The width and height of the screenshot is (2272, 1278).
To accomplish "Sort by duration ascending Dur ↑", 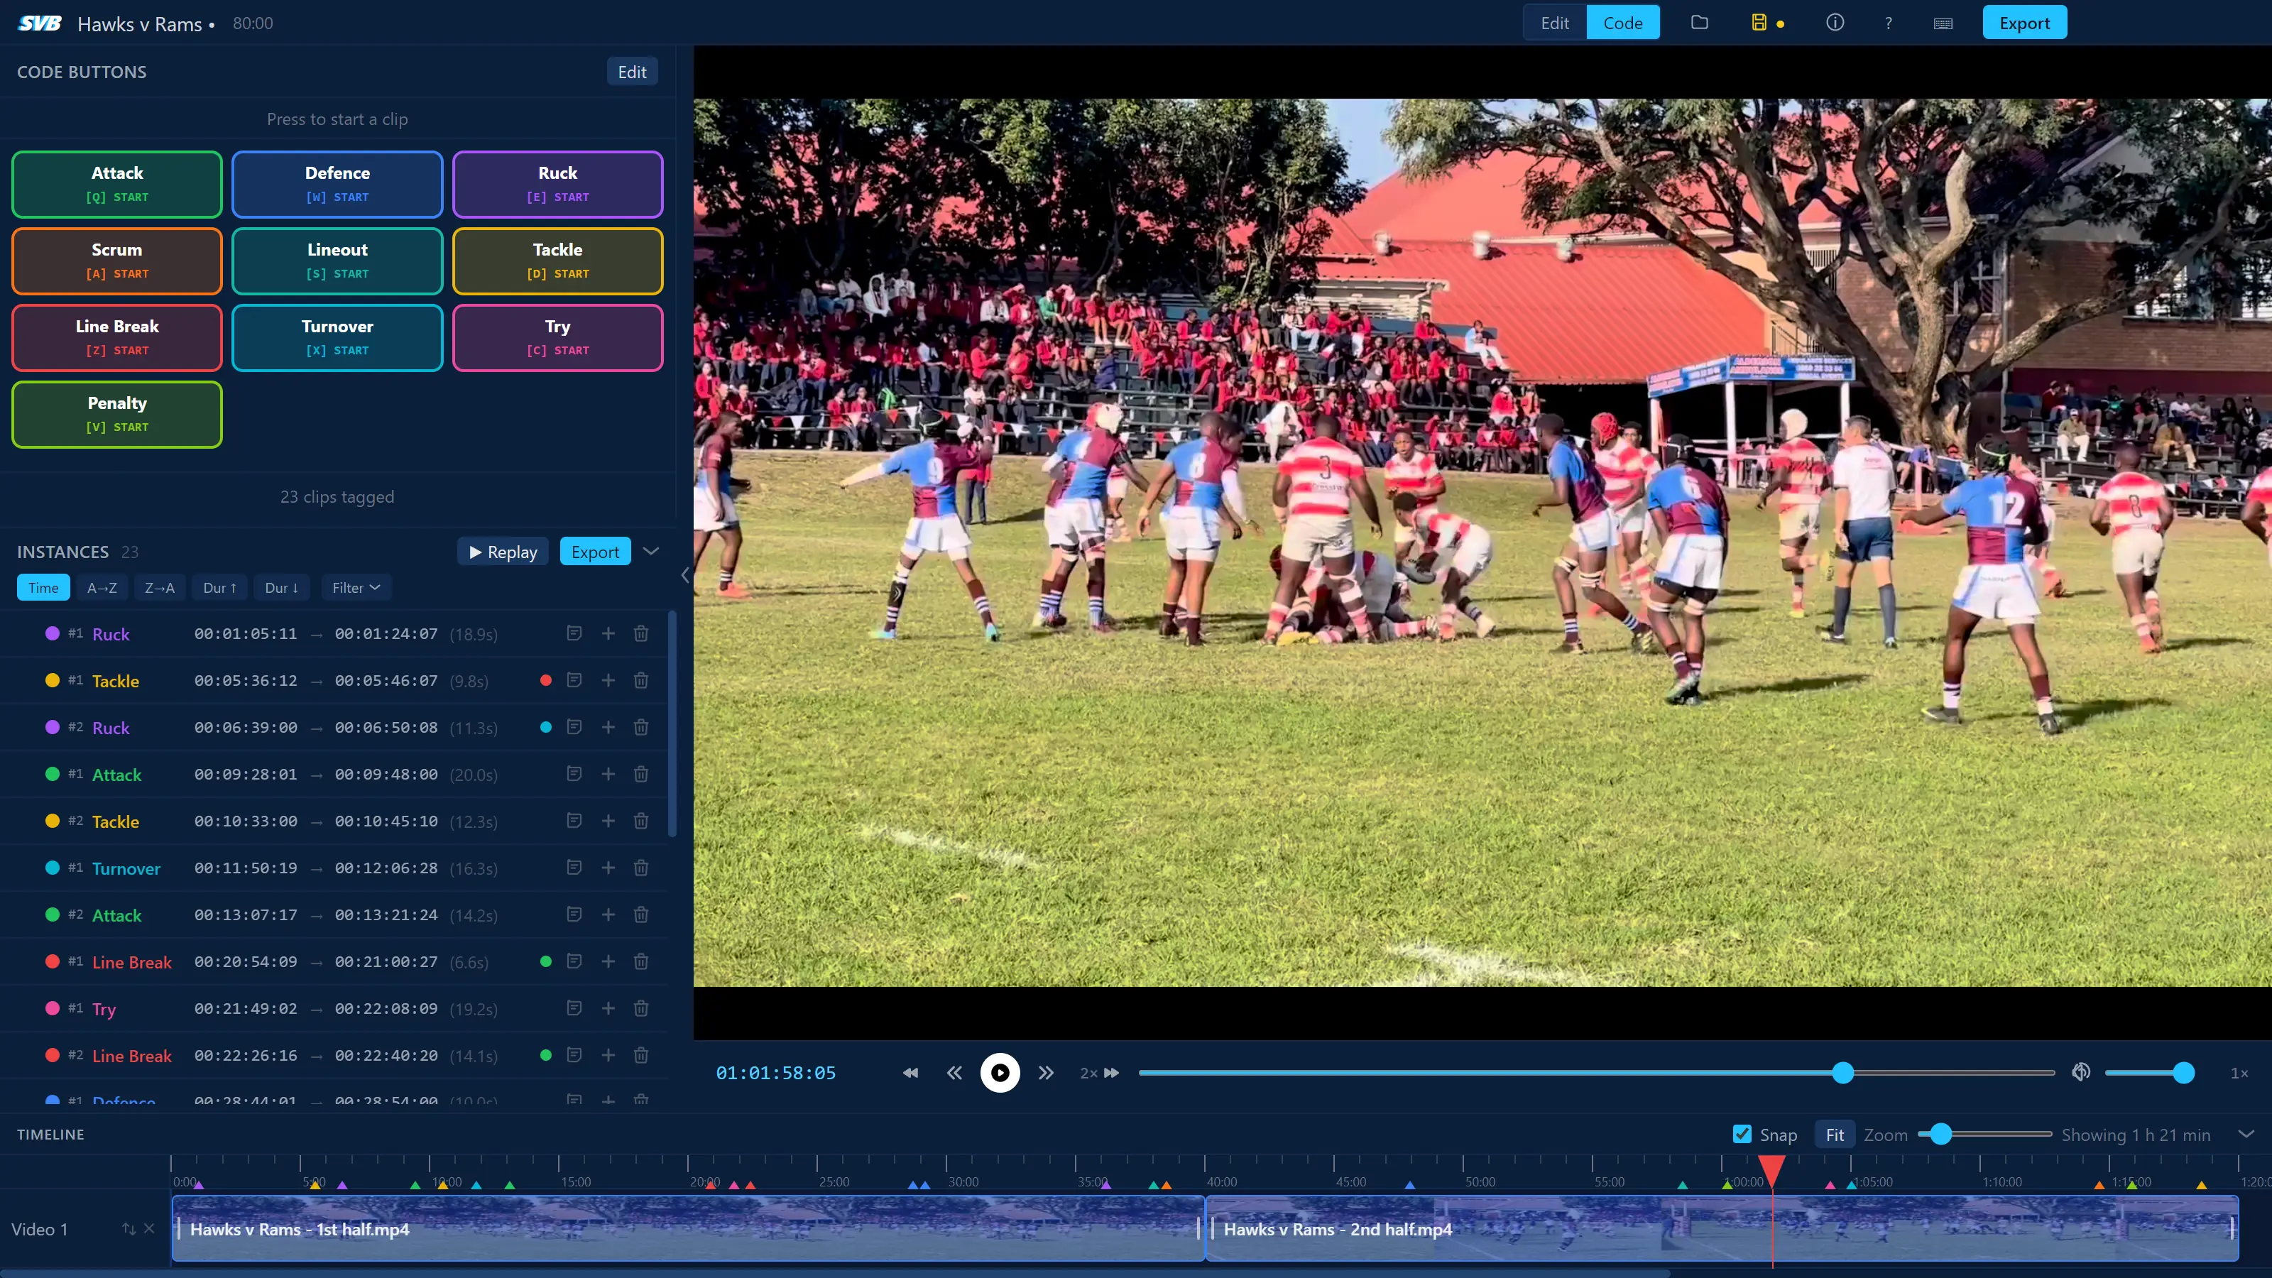I will coord(219,587).
